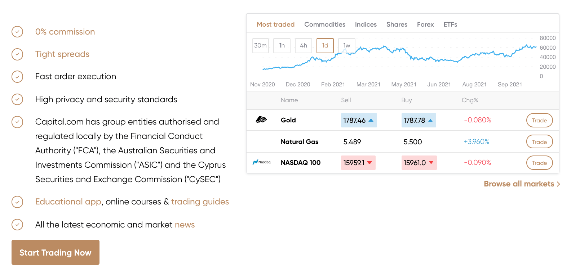This screenshot has width=571, height=275.
Task: Click the May 2021 axis label
Action: coord(404,84)
